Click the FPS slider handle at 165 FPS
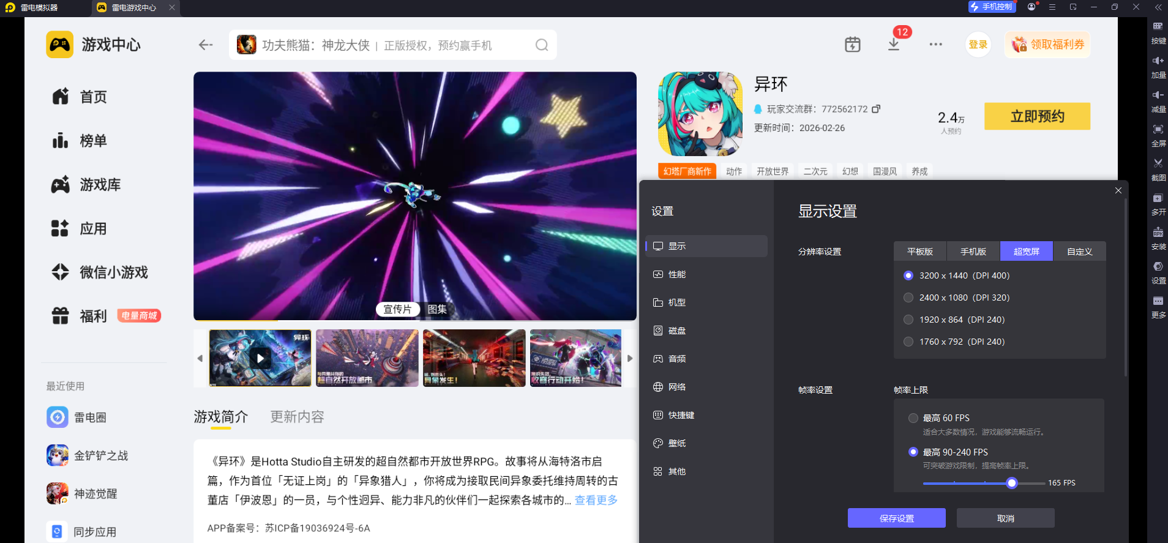The width and height of the screenshot is (1168, 543). tap(1012, 483)
